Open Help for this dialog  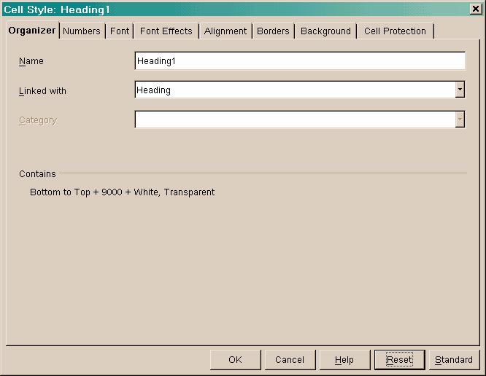[x=344, y=360]
